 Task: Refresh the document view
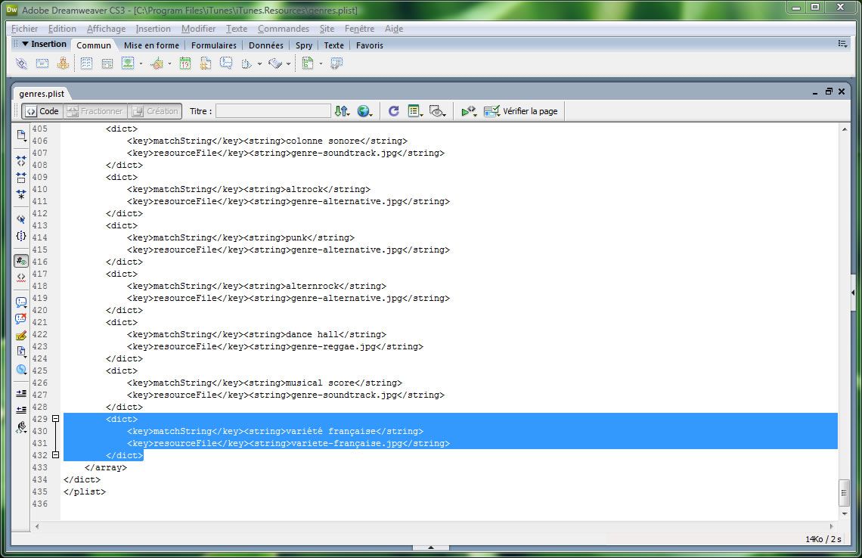pyautogui.click(x=394, y=111)
